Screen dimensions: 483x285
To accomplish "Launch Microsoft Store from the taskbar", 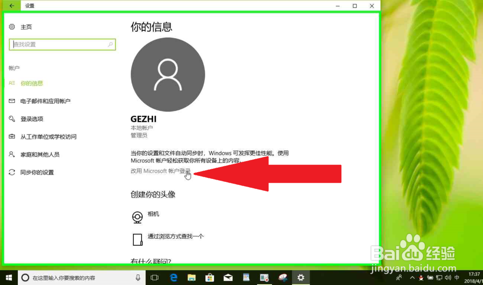I will (210, 278).
